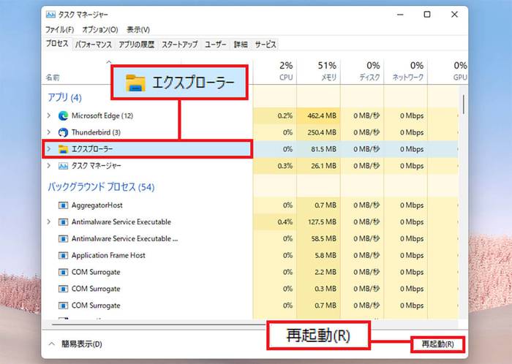Sort by the 名前 column header
The height and width of the screenshot is (364, 512).
[53, 77]
